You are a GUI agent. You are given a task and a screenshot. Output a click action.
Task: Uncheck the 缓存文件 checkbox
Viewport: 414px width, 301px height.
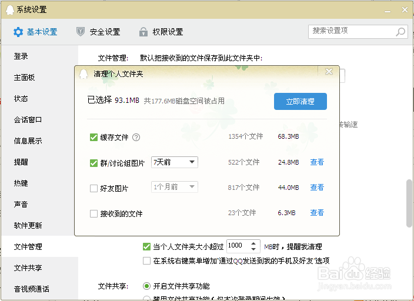(x=94, y=138)
